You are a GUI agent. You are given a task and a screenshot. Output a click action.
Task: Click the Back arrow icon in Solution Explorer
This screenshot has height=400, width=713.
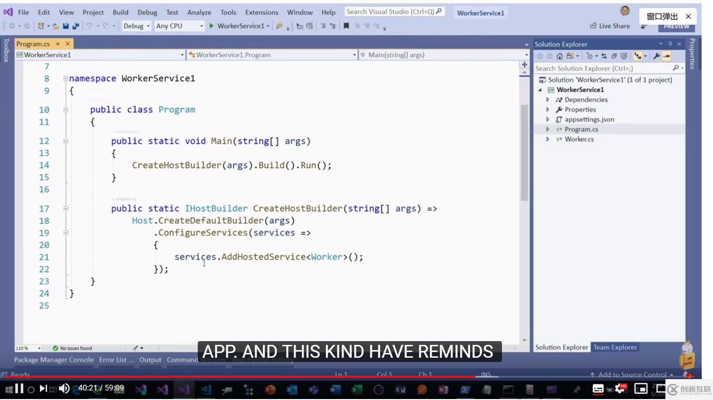(x=540, y=56)
